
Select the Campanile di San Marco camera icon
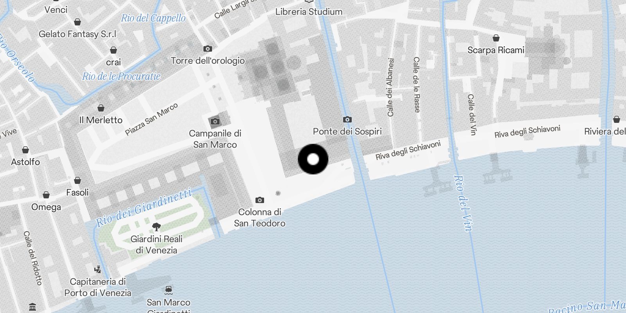215,122
